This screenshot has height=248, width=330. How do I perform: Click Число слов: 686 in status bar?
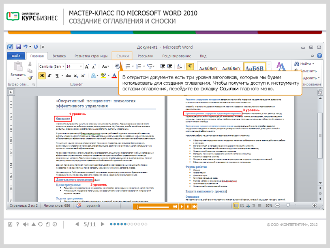pos(57,205)
